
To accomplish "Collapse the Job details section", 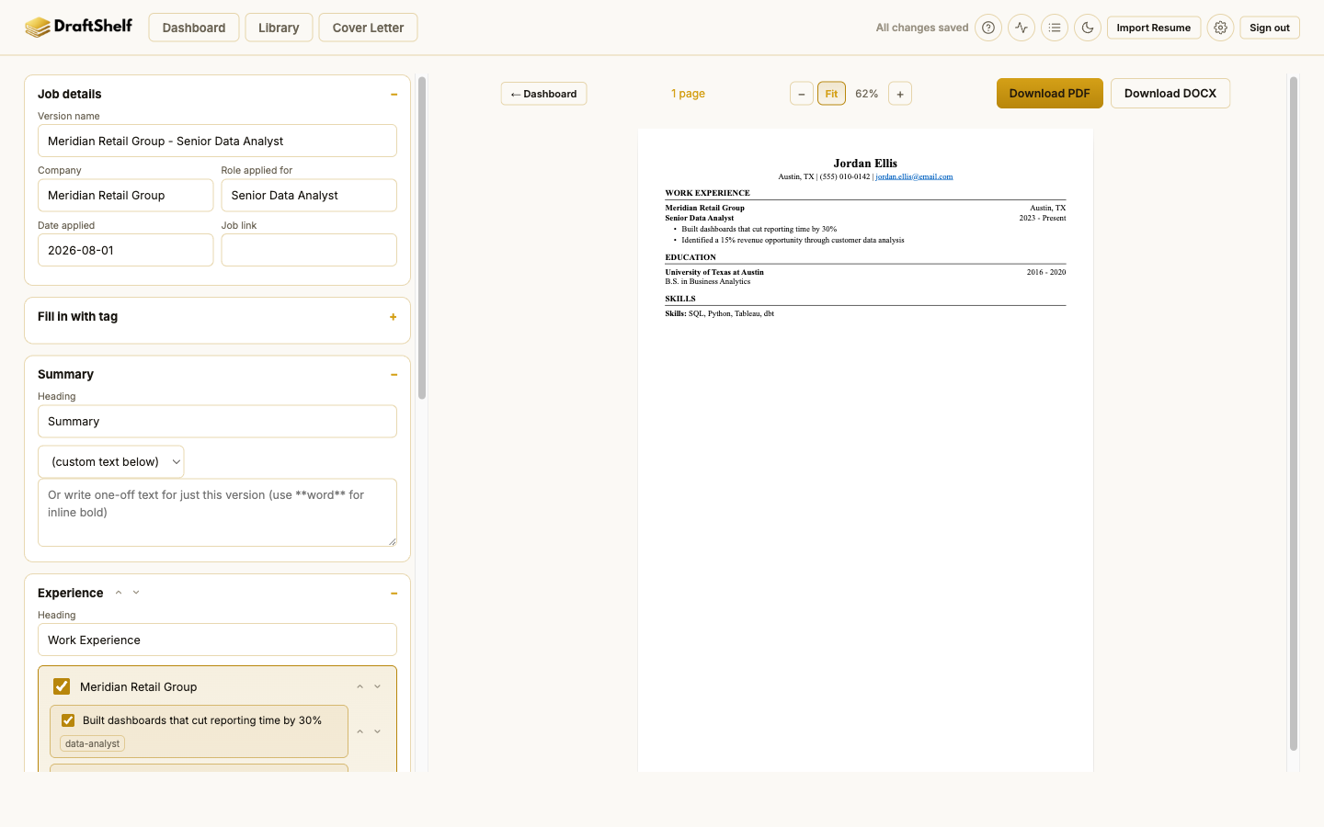I will pos(394,95).
